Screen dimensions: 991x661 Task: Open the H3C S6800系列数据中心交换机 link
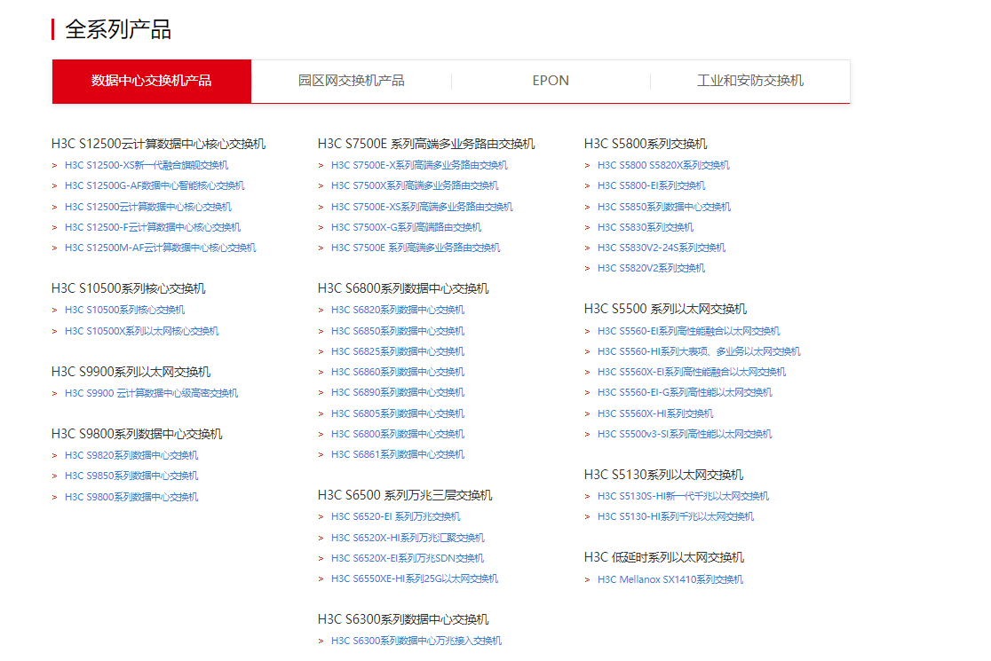tap(398, 435)
